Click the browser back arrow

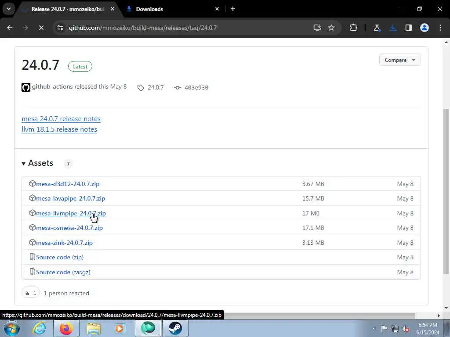10,28
